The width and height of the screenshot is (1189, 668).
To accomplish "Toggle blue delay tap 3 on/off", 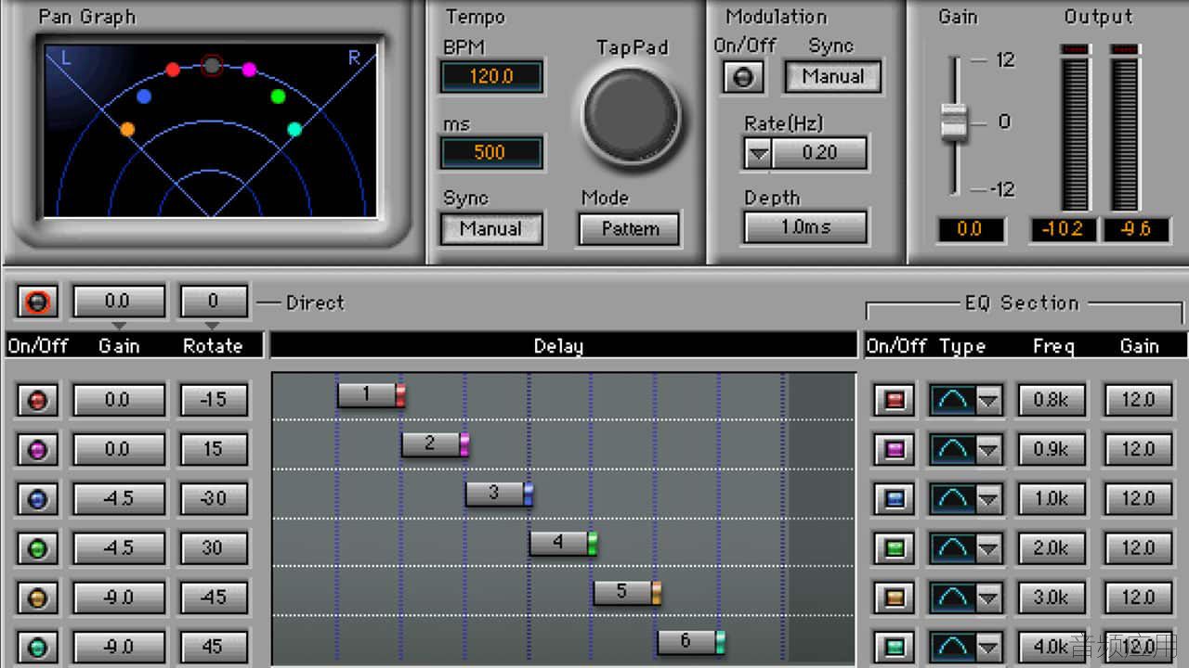I will pos(38,499).
